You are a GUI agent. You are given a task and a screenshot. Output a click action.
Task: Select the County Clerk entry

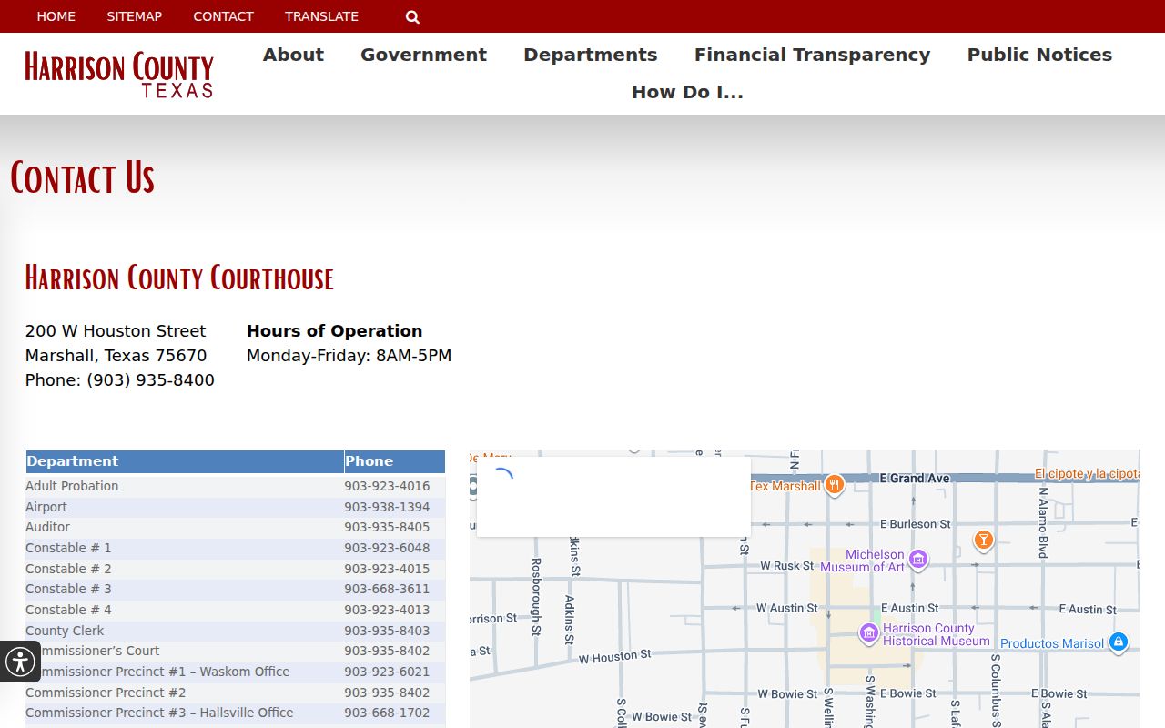point(65,631)
